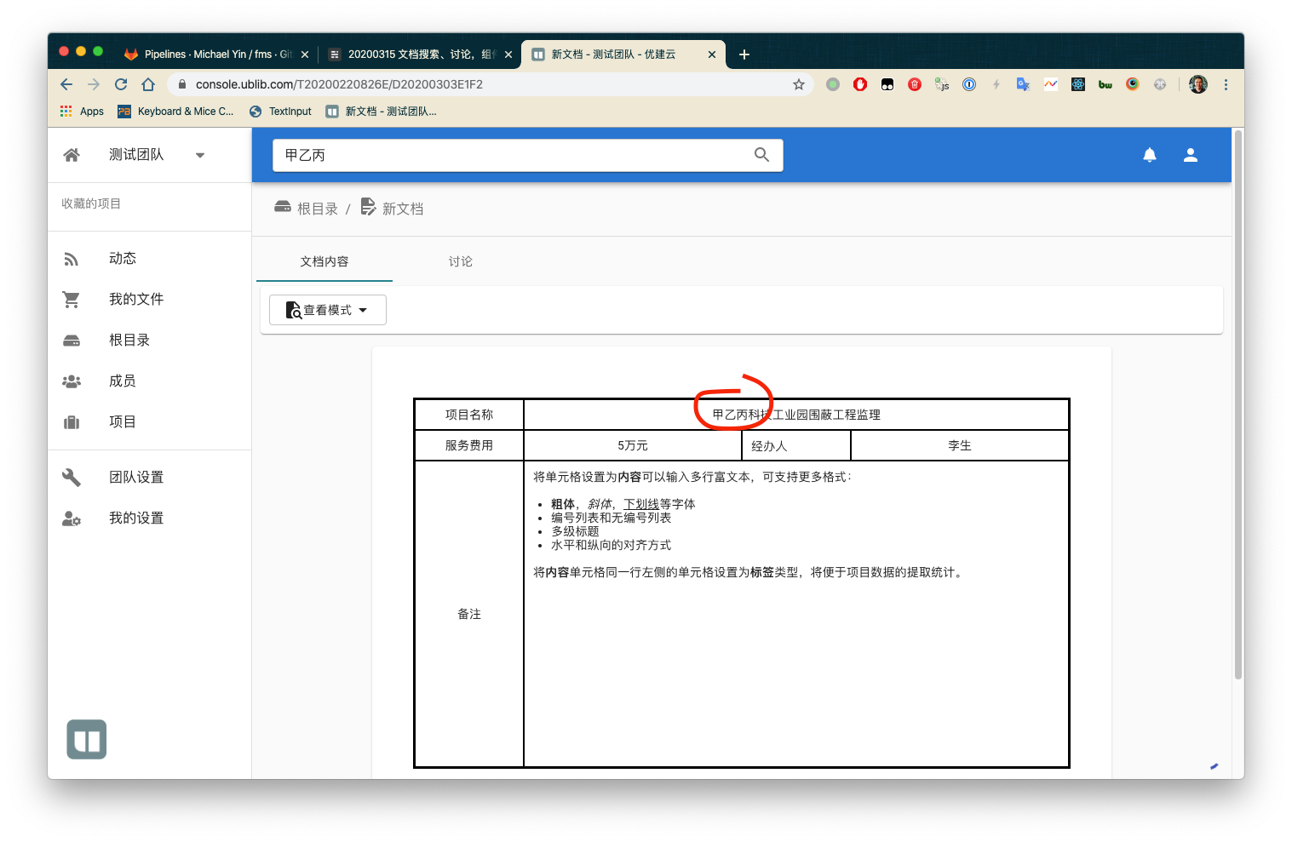Click the home icon in sidebar
This screenshot has width=1292, height=842.
pyautogui.click(x=72, y=155)
